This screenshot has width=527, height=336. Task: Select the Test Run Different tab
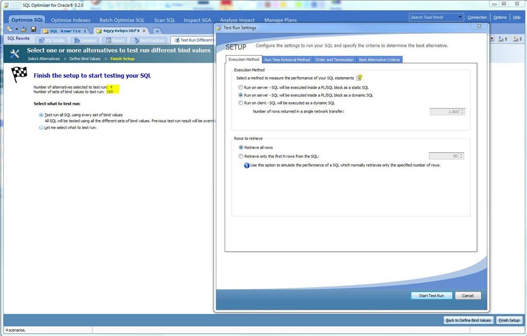pyautogui.click(x=193, y=40)
